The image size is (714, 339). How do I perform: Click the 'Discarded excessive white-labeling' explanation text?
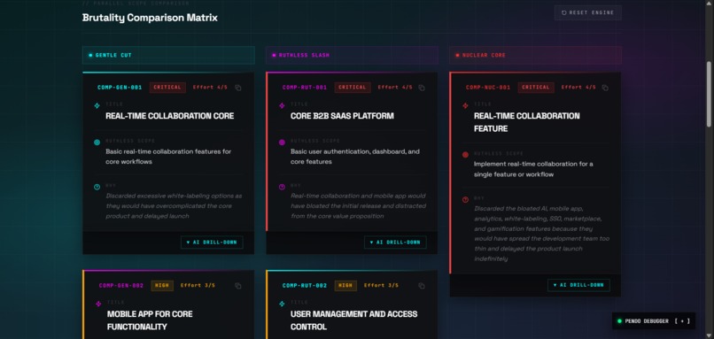174,206
